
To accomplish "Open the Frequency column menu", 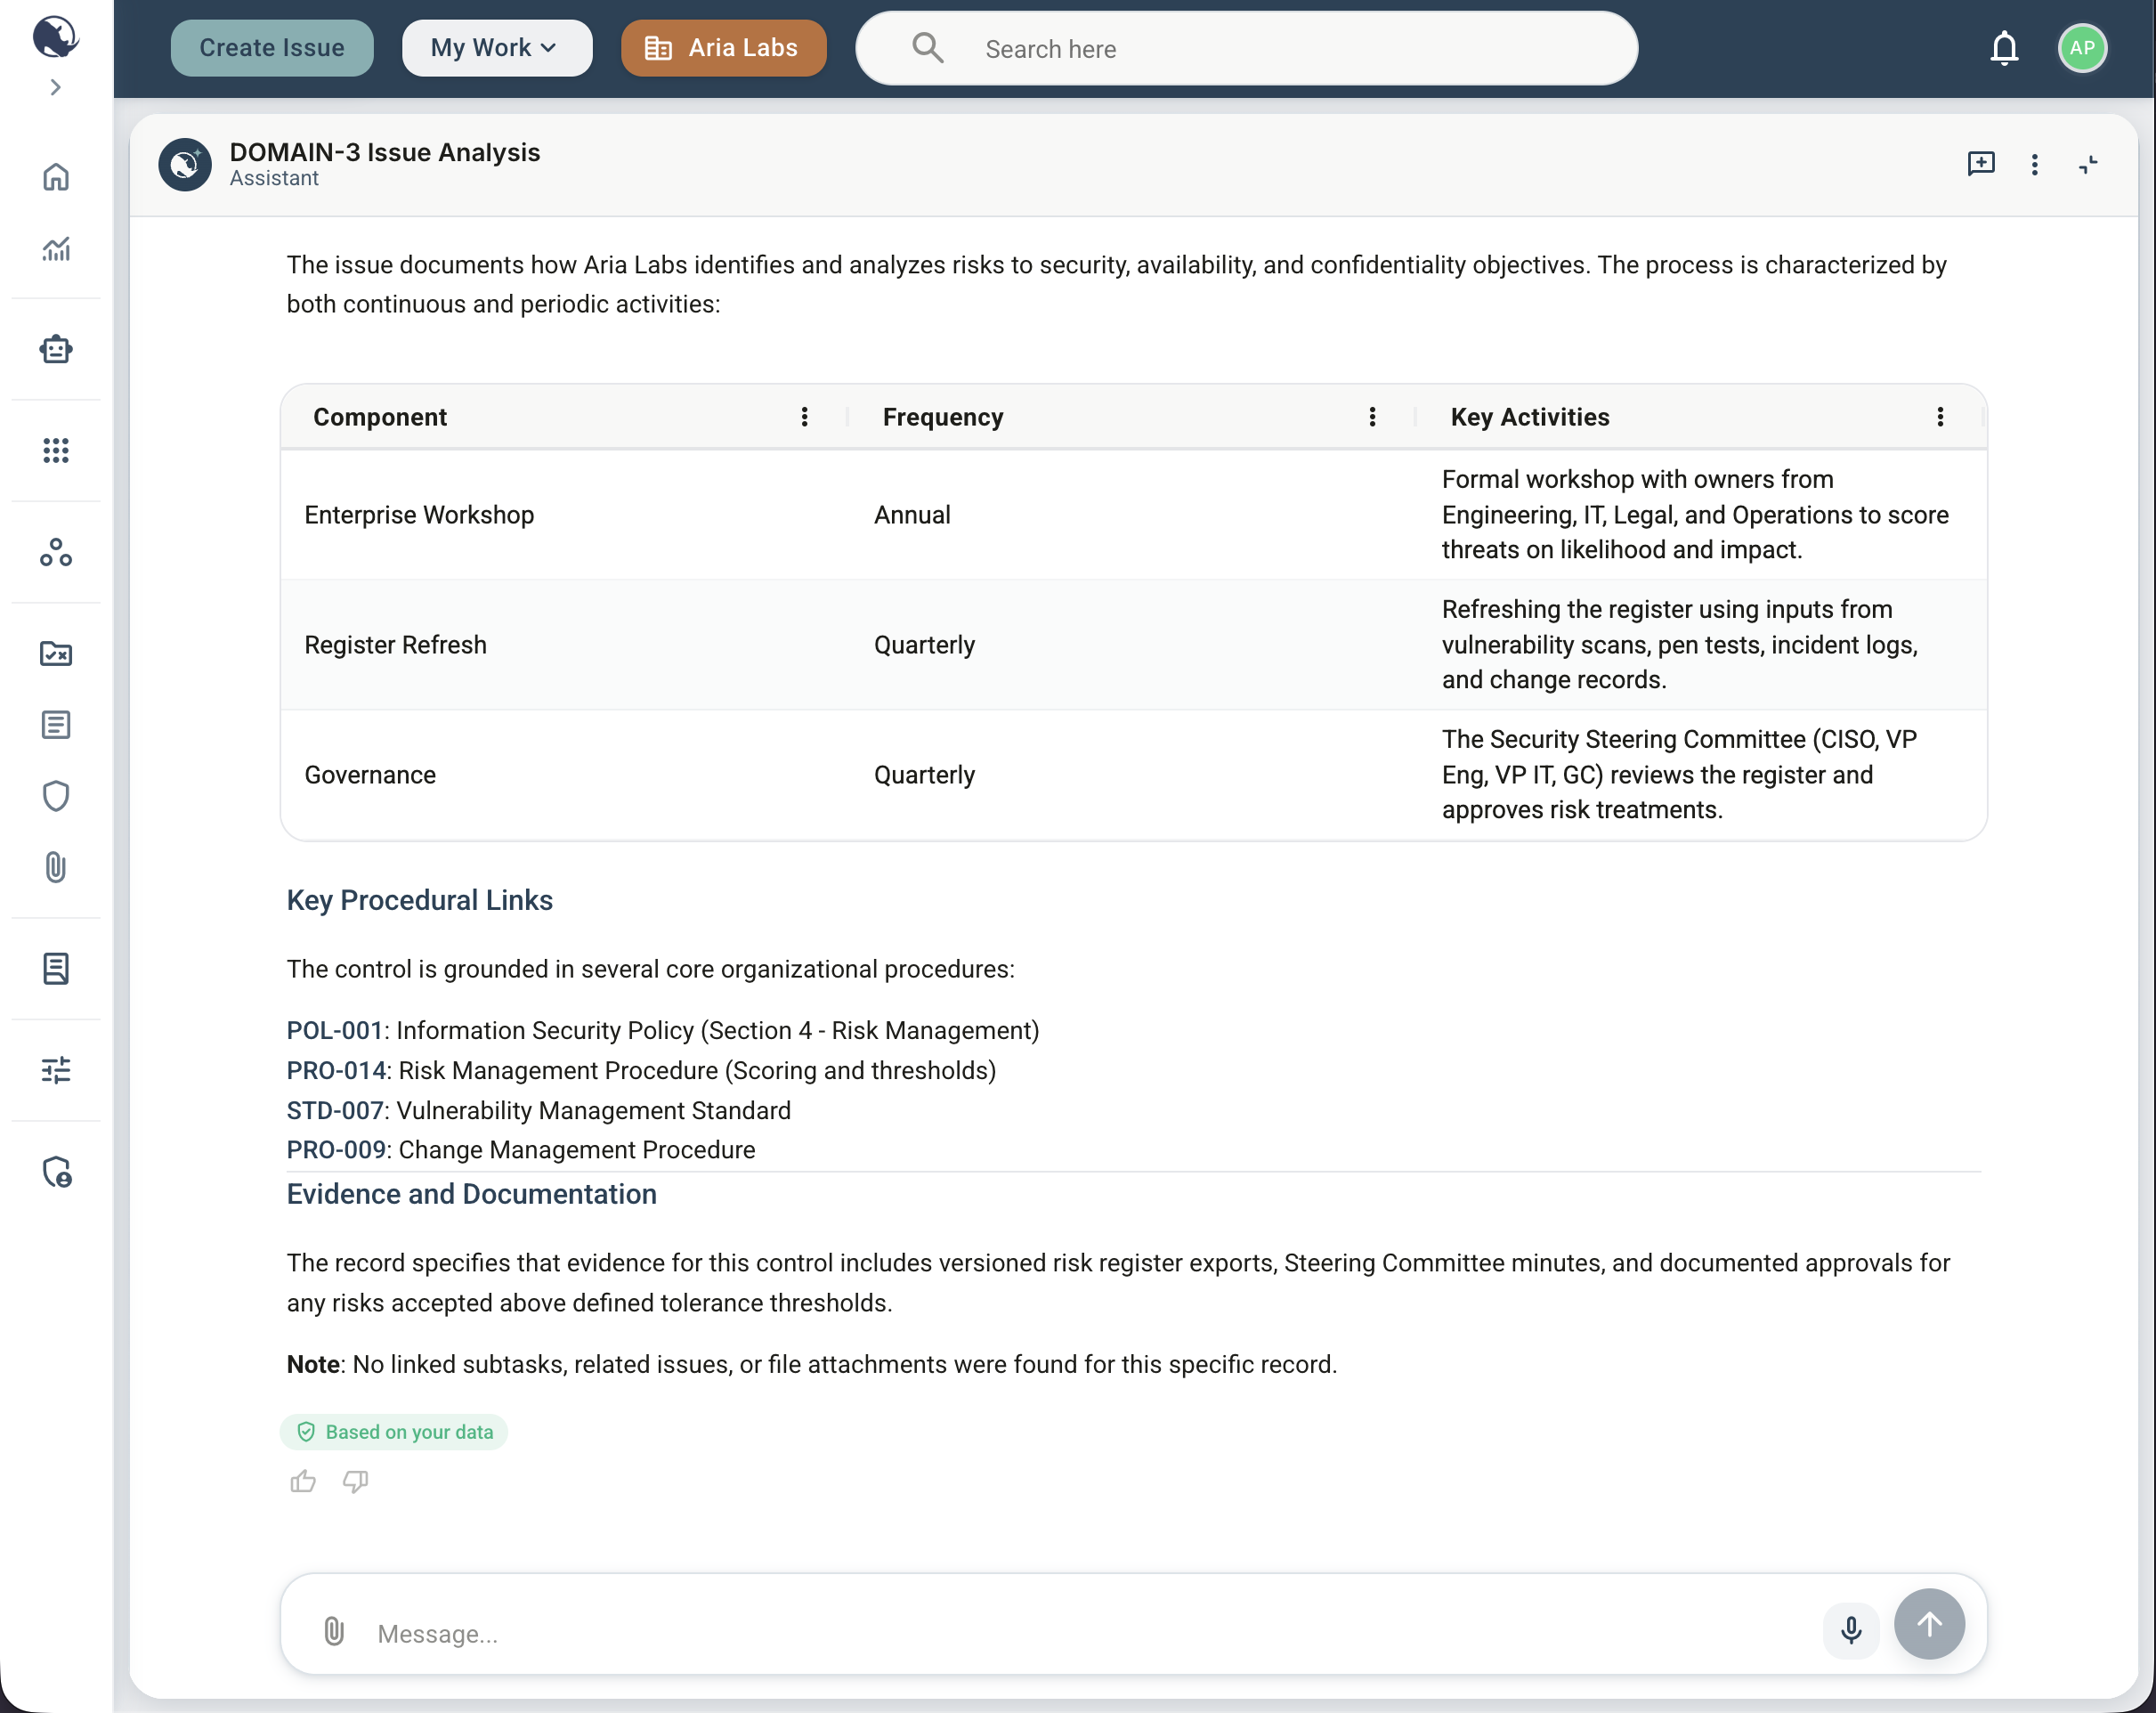I will [x=1372, y=417].
